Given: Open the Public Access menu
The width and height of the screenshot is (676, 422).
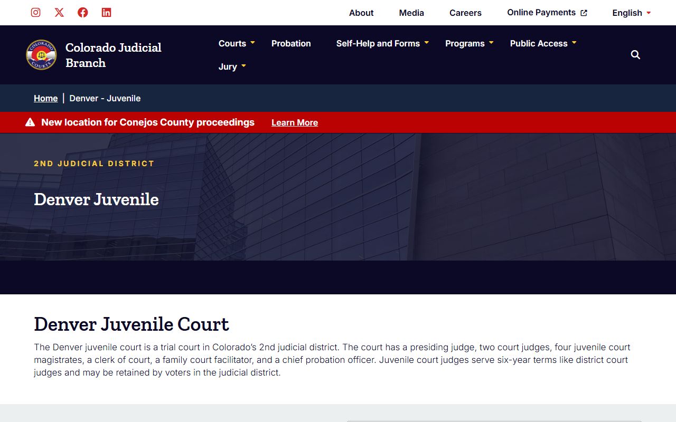Looking at the screenshot, I should tap(539, 43).
